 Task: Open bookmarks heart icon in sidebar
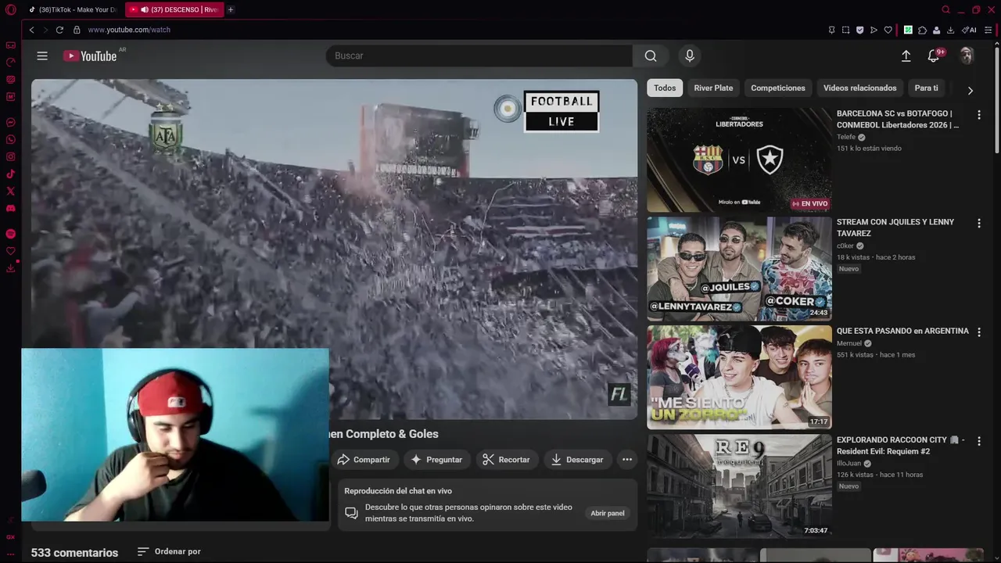click(x=10, y=251)
